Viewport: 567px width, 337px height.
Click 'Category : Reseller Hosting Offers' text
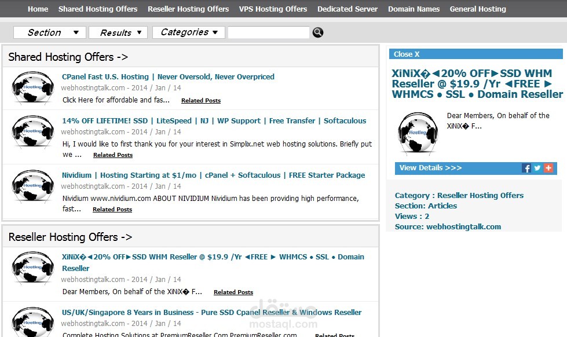click(459, 196)
